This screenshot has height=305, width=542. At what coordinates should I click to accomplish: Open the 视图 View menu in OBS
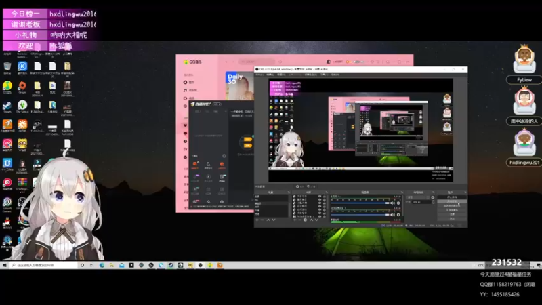coord(281,75)
